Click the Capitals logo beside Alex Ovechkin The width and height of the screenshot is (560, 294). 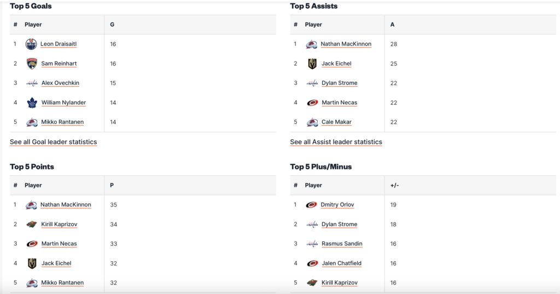[x=32, y=83]
